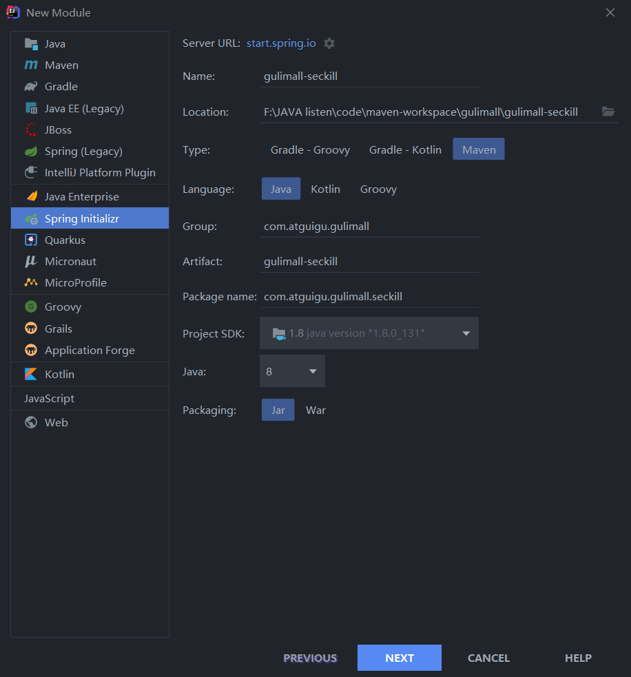
Task: Set packaging to Jar
Action: pos(278,410)
